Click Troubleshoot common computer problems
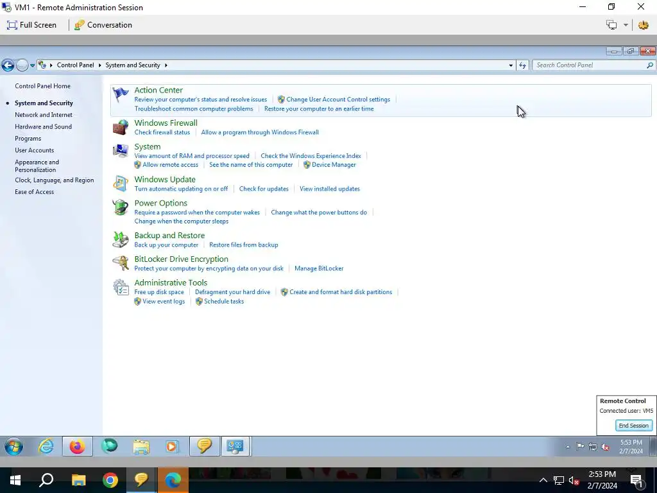 click(x=194, y=108)
